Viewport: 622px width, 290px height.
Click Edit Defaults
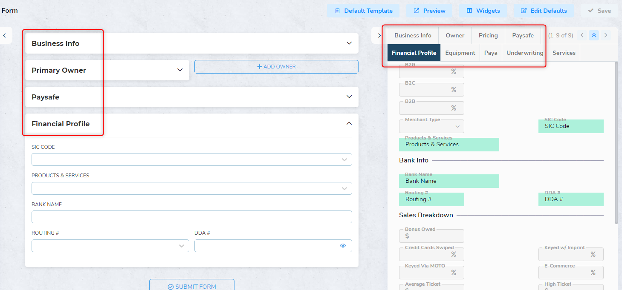pos(544,11)
